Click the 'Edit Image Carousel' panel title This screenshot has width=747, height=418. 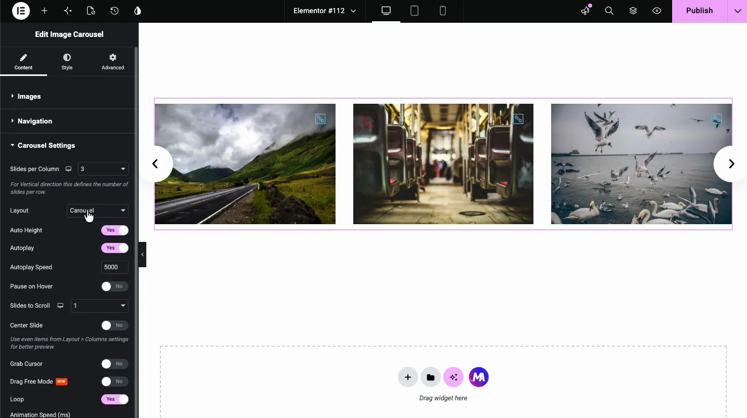[x=69, y=34]
